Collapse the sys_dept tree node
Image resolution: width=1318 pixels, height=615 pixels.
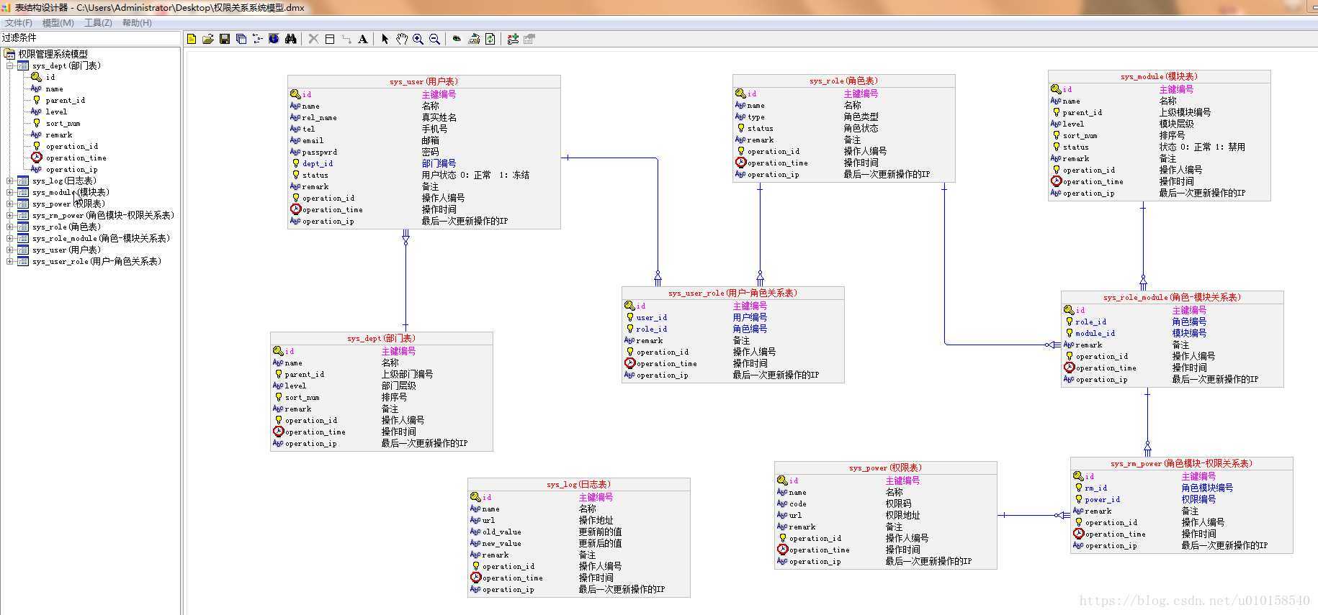10,65
